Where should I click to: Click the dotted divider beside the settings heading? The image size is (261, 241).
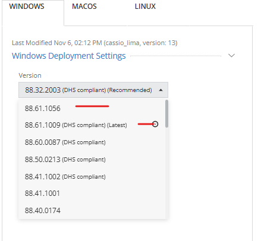(175, 56)
